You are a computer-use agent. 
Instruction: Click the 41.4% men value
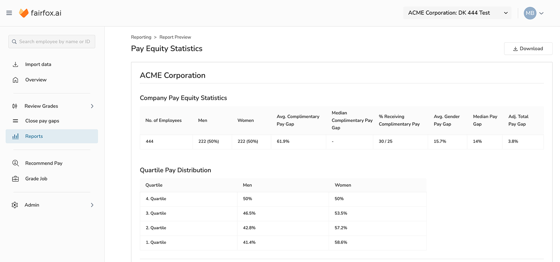249,243
